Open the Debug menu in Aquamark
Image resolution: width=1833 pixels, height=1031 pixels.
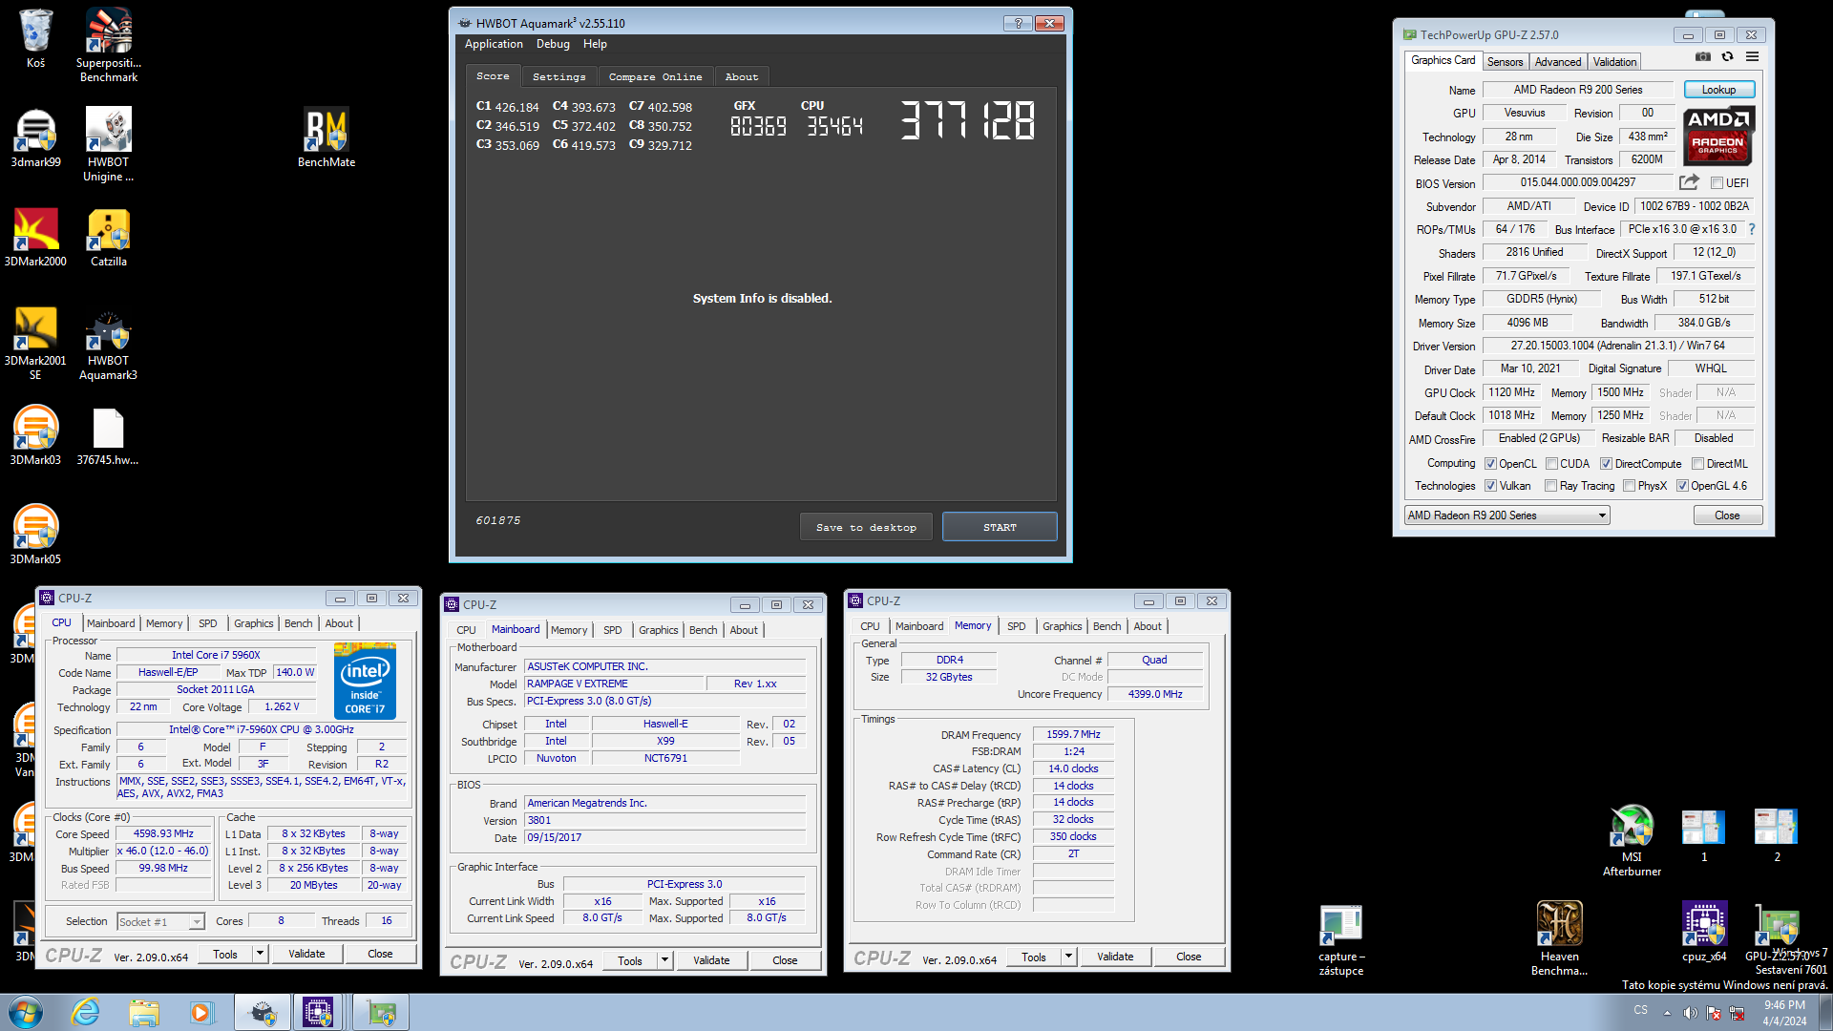[x=553, y=44]
